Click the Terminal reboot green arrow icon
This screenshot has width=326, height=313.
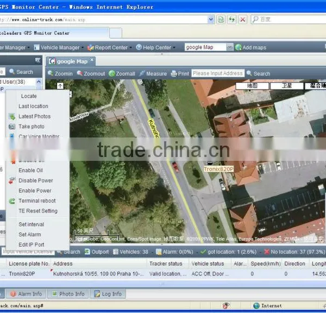click(12, 201)
